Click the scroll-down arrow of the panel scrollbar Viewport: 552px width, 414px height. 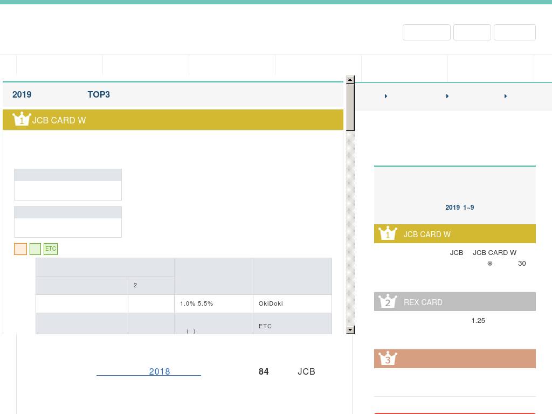(350, 329)
